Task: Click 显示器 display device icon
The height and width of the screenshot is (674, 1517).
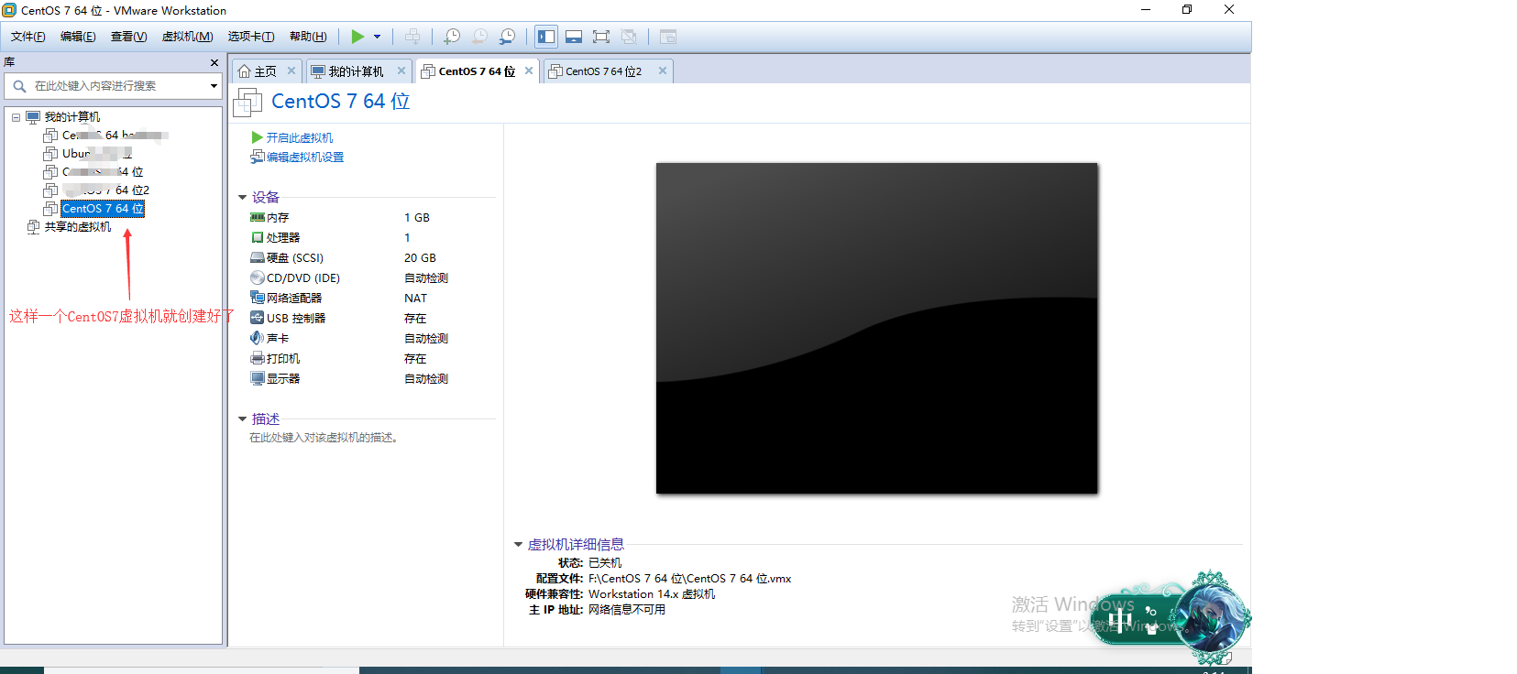Action: click(x=258, y=379)
